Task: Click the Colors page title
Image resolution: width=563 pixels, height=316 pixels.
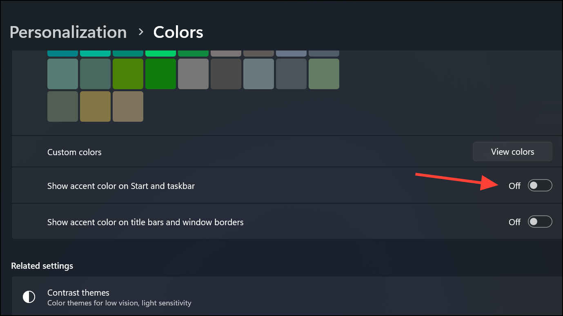Action: (178, 32)
